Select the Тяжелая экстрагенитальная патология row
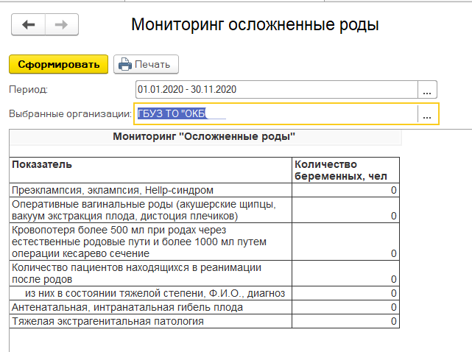Screen dimensions: 472x352 click(x=151, y=321)
